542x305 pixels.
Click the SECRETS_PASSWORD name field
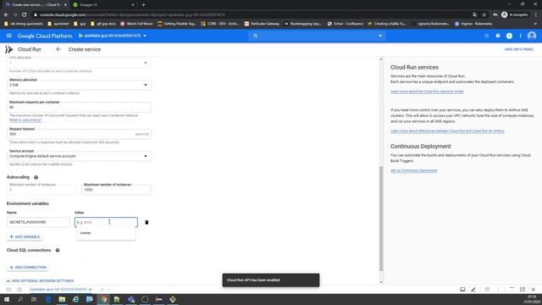38,222
